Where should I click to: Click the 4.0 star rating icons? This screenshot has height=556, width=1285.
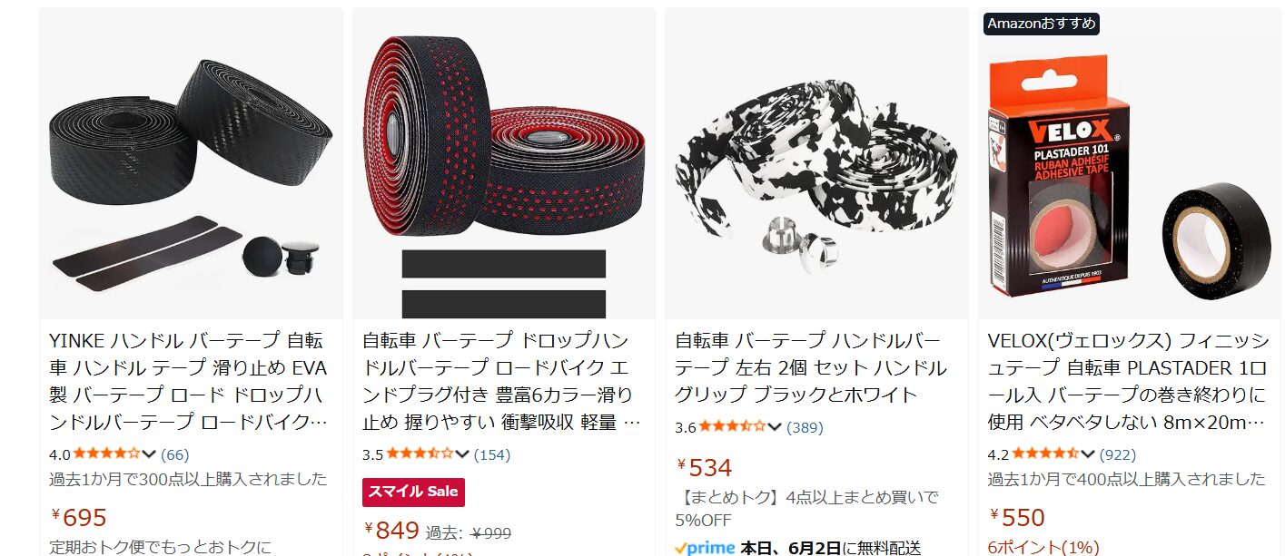tap(106, 454)
